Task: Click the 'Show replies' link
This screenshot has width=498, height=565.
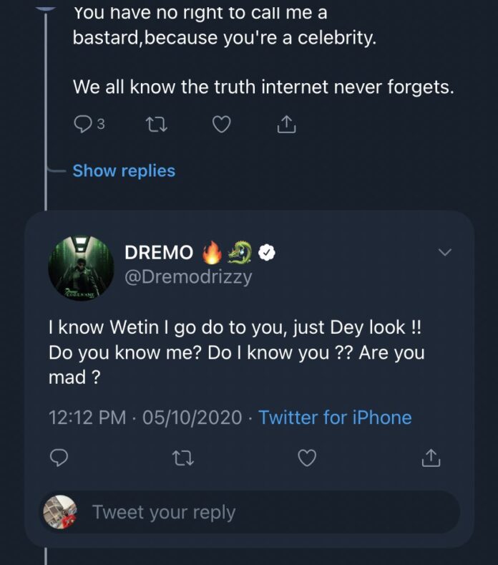Action: pos(124,170)
